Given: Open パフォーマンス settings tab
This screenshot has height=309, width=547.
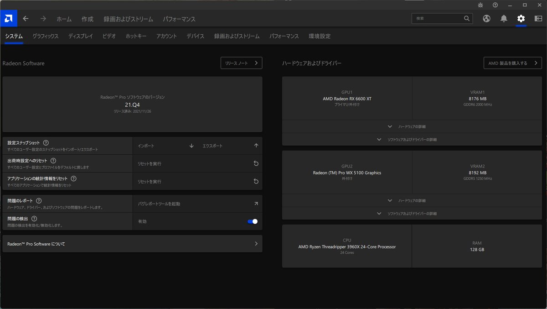Looking at the screenshot, I should [x=284, y=36].
